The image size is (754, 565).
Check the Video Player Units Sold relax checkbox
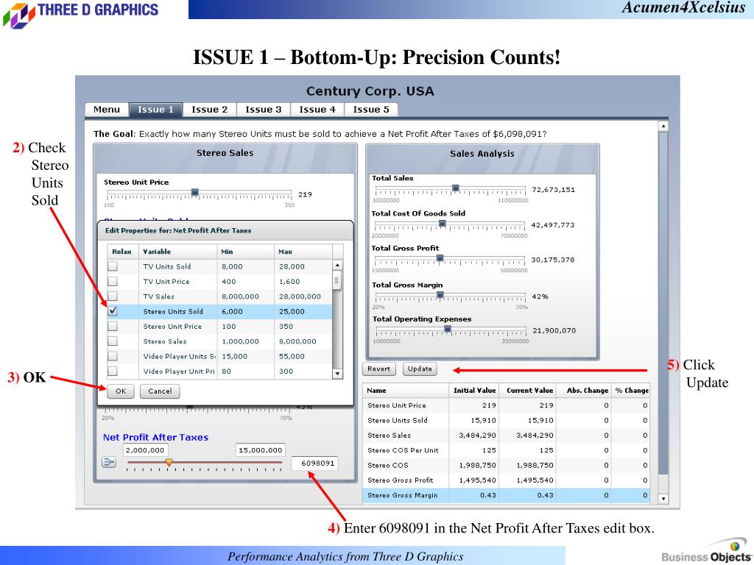click(x=113, y=356)
